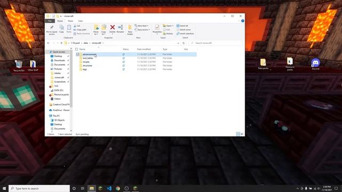Image resolution: width=342 pixels, height=192 pixels.
Task: Open the recent locations dropdown arrow
Action: coord(57,43)
